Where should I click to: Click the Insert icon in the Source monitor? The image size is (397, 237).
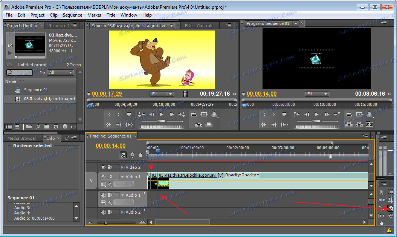(198, 124)
